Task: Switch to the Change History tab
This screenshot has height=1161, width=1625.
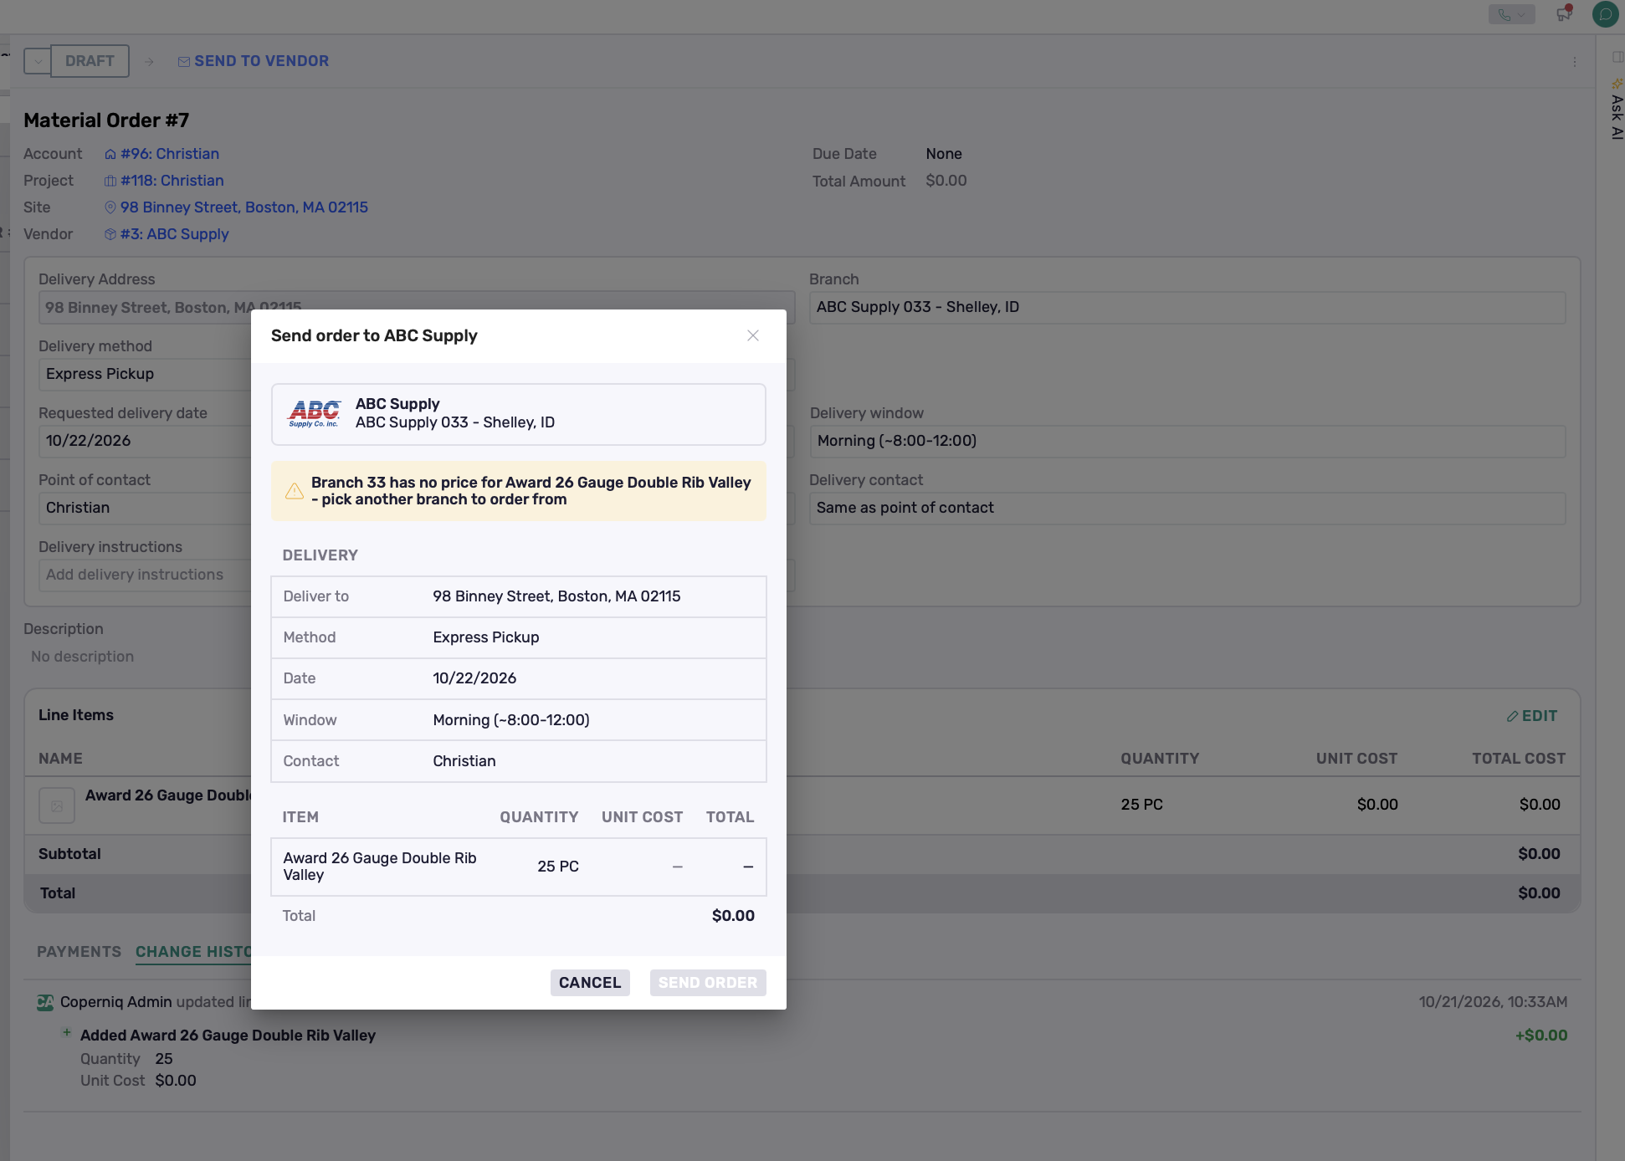Action: point(193,952)
